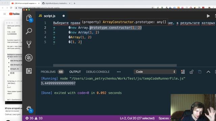216x121 pixels.
Task: Click the YouTube video title below player
Action: 13,108
